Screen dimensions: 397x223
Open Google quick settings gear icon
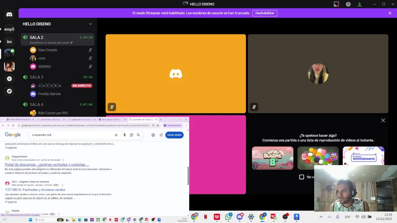click(x=153, y=135)
